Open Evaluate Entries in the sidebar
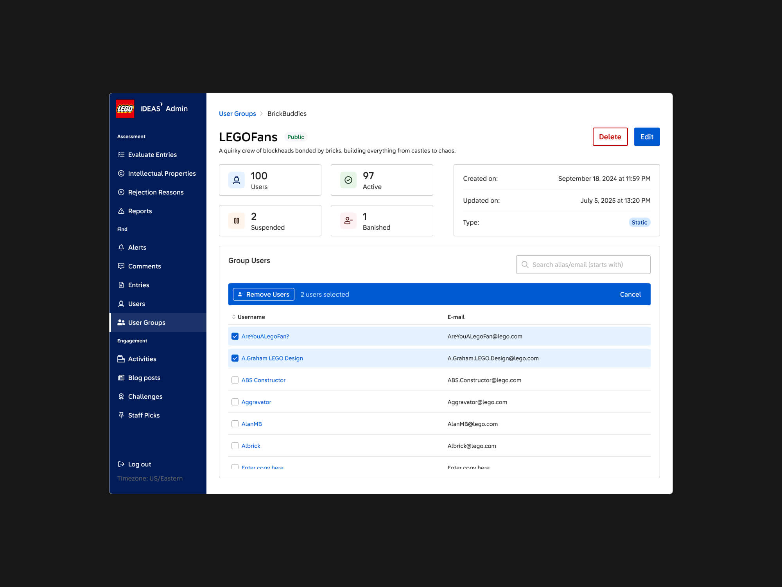The image size is (782, 587). pos(158,155)
